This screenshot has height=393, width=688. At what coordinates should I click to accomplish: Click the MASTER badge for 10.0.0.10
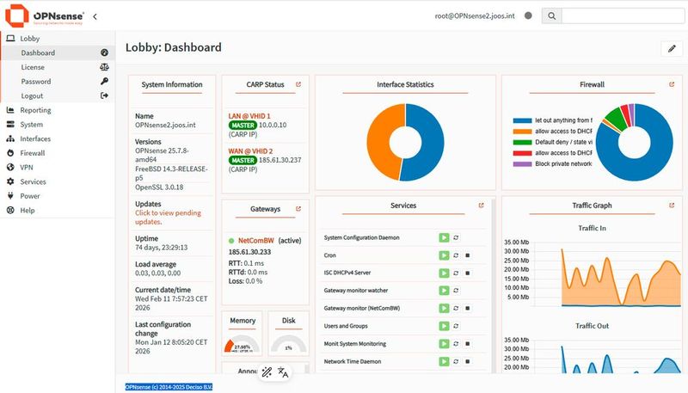coord(243,125)
